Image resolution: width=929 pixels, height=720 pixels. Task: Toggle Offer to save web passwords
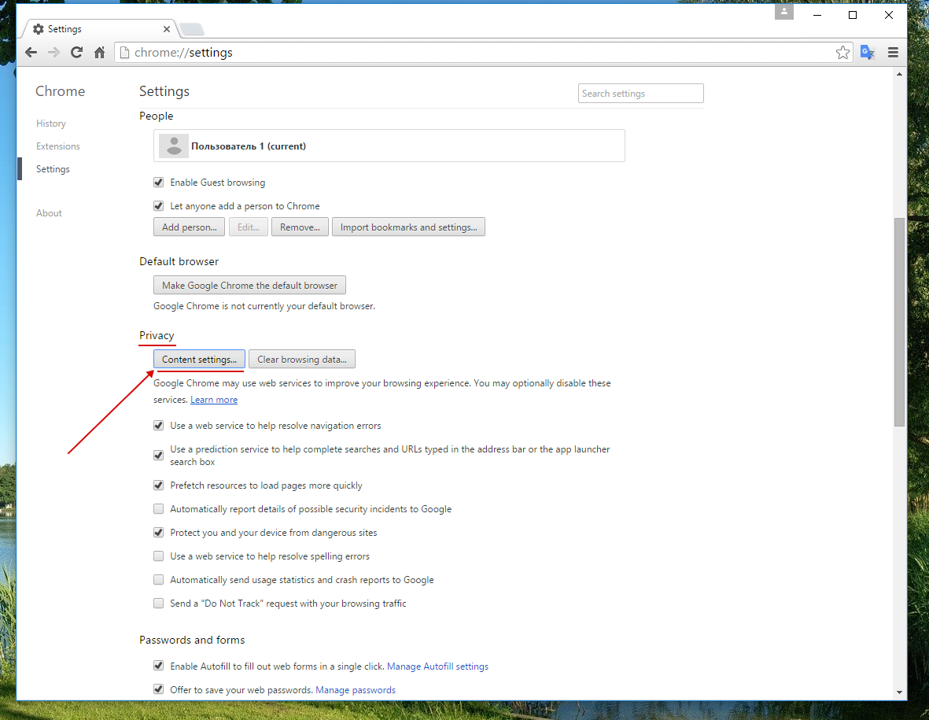click(x=158, y=690)
